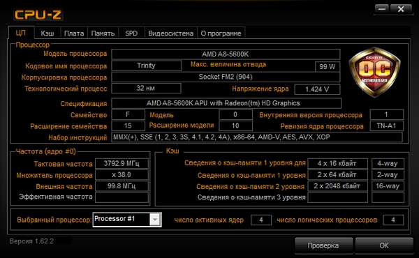Click the AMD A8-5600K model field
This screenshot has height=258, width=419.
pyautogui.click(x=226, y=54)
